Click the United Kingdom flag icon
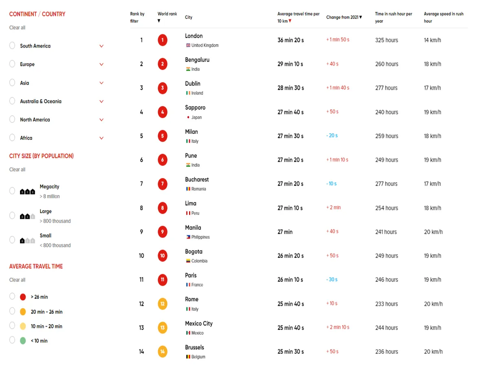The width and height of the screenshot is (489, 366). tap(188, 46)
